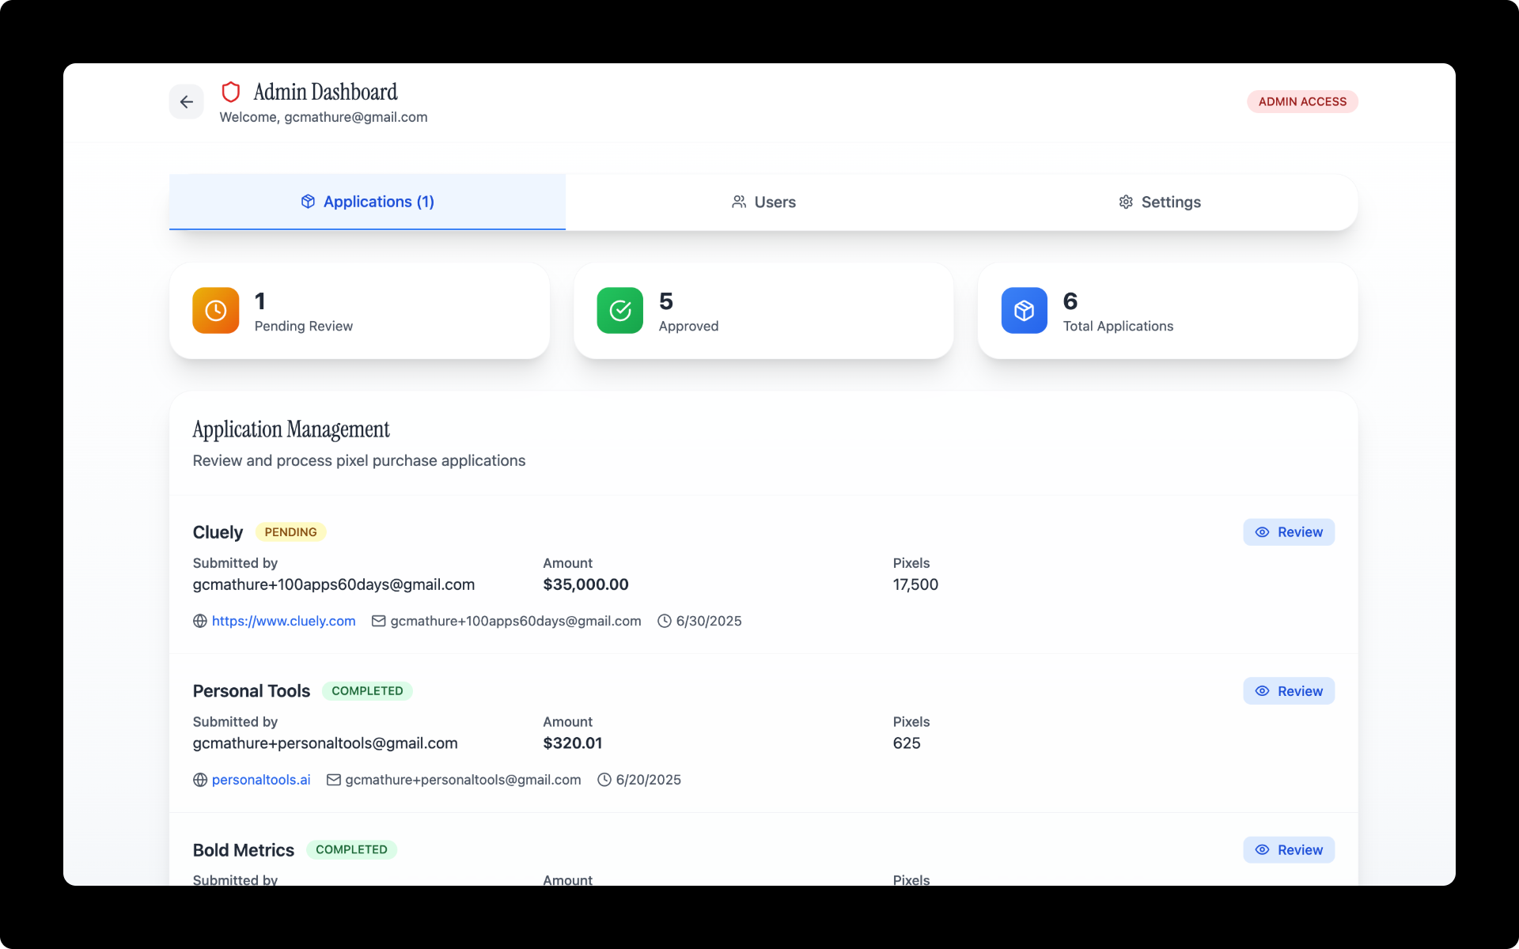Click the PENDING status badge on Cluely
Screen dimensions: 1519x949
(x=290, y=532)
